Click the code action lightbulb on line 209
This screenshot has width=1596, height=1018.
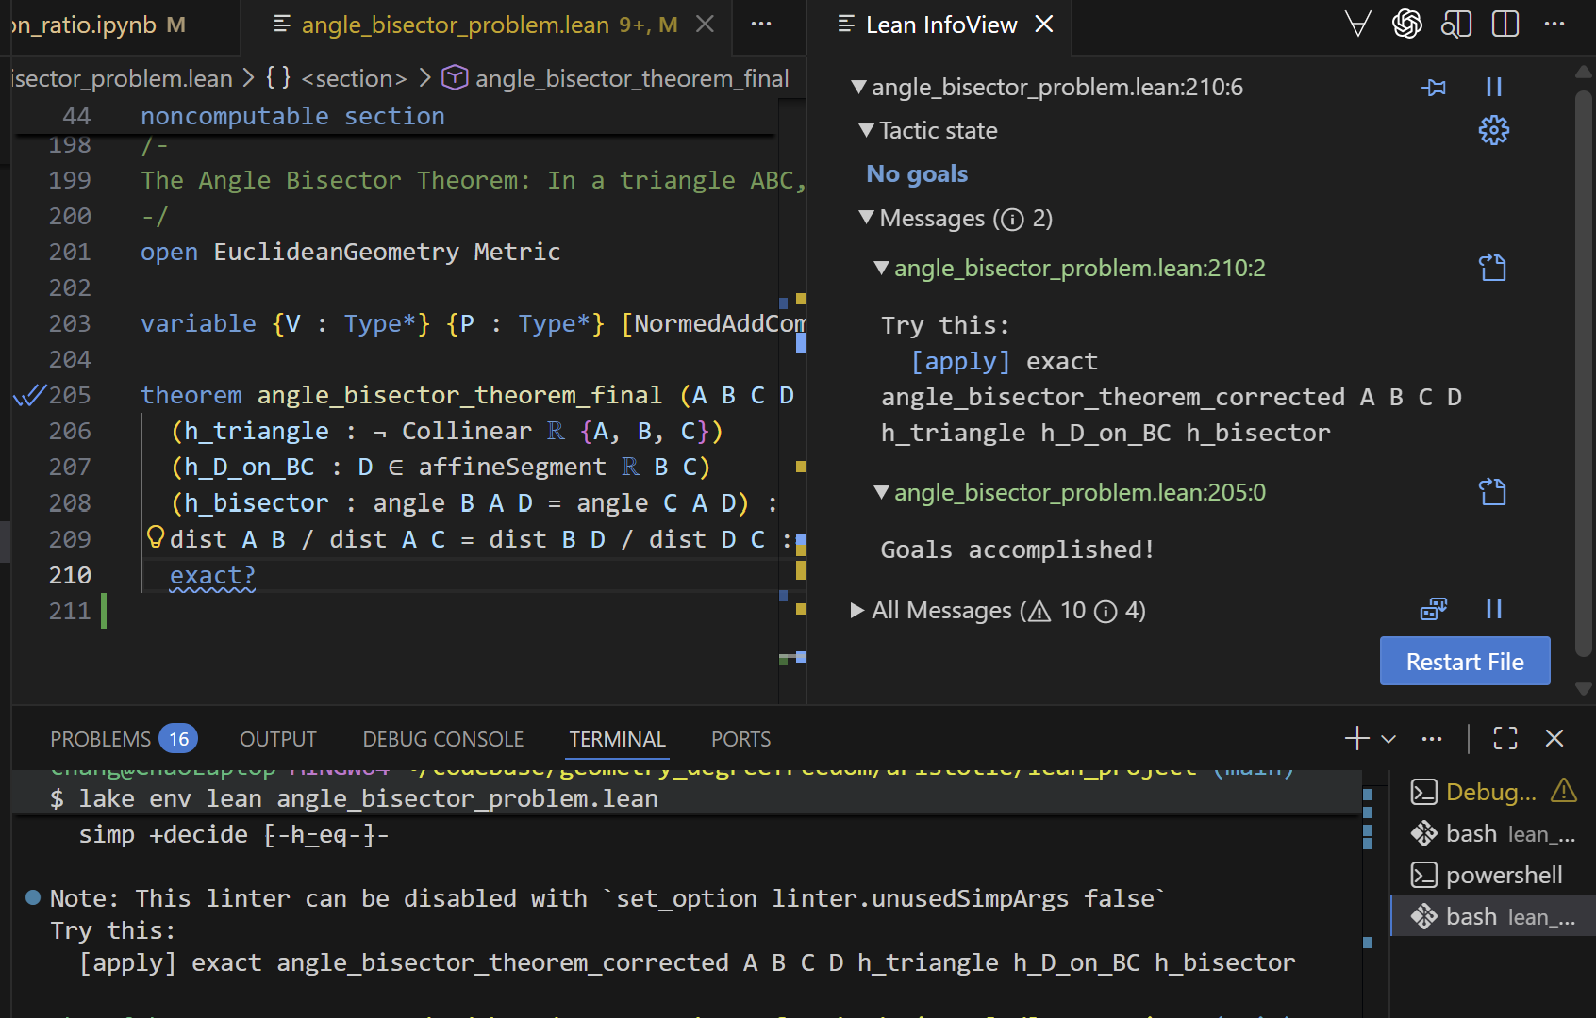click(x=155, y=537)
